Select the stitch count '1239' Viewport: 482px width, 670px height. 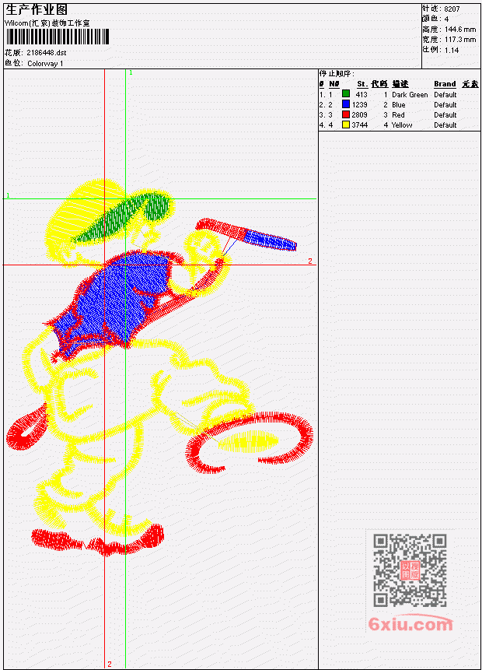tap(359, 105)
